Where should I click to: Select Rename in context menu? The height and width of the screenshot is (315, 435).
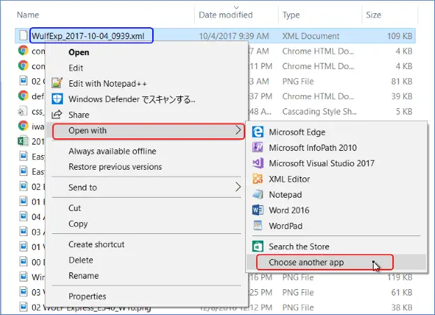[x=84, y=276]
